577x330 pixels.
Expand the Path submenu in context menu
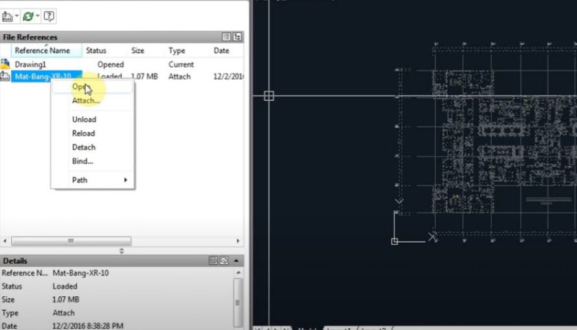point(125,180)
